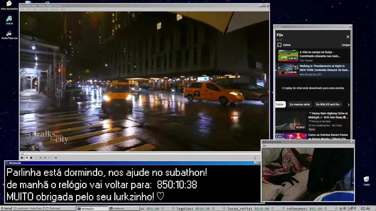This screenshot has width=376, height=211.
Task: Click the Media Player Classic title bar icon
Action: pyautogui.click(x=21, y=6)
